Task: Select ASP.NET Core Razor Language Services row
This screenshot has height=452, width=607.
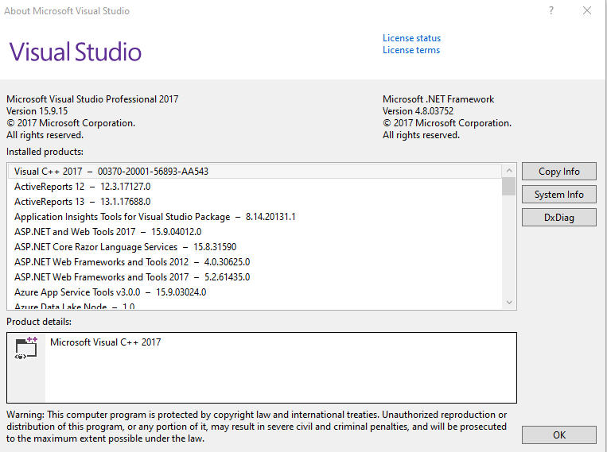Action: tap(255, 247)
